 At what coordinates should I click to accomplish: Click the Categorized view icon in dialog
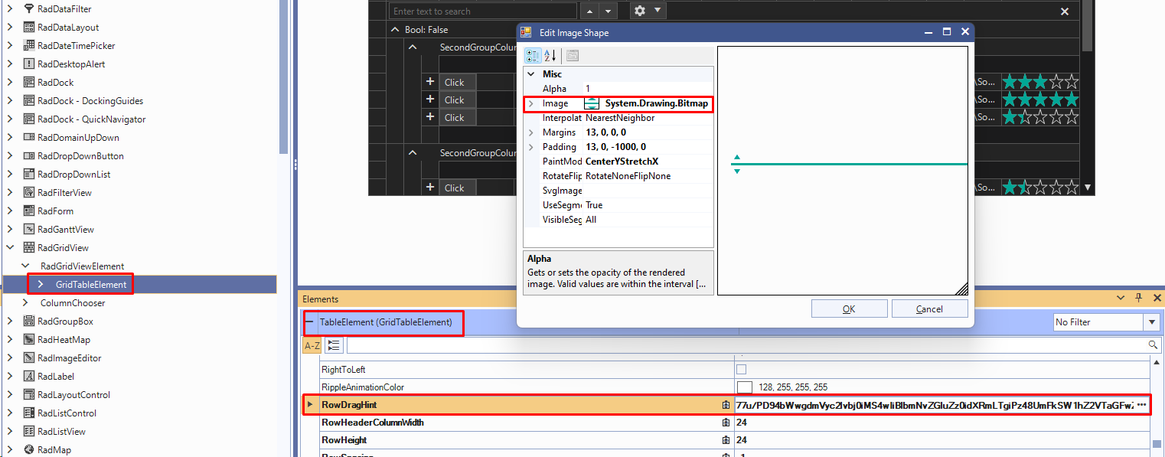click(x=533, y=55)
